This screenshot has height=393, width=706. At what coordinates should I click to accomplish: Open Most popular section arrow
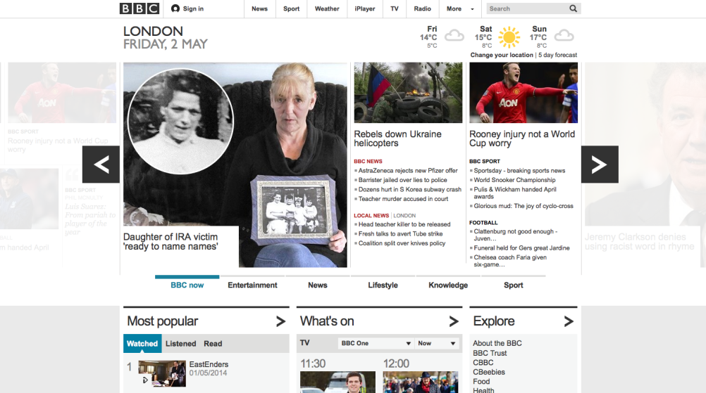tap(280, 321)
